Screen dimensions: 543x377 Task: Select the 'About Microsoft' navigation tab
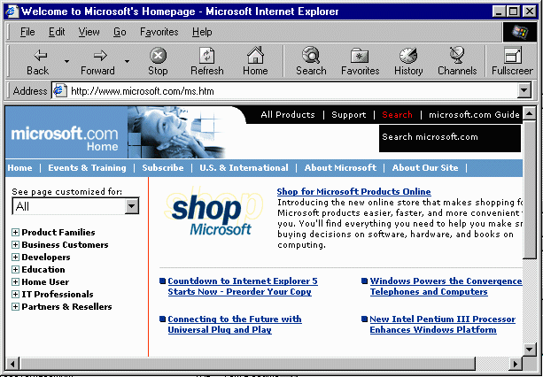(x=340, y=168)
